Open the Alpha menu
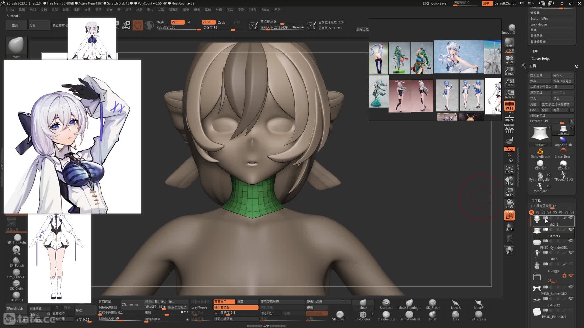Screen dimensions: 584x328 click(10, 10)
